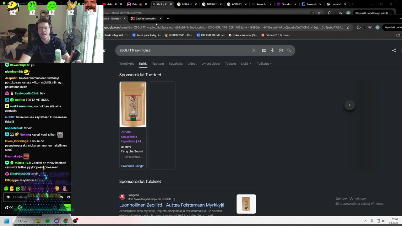Open OBS Studio from the taskbar

point(75,221)
